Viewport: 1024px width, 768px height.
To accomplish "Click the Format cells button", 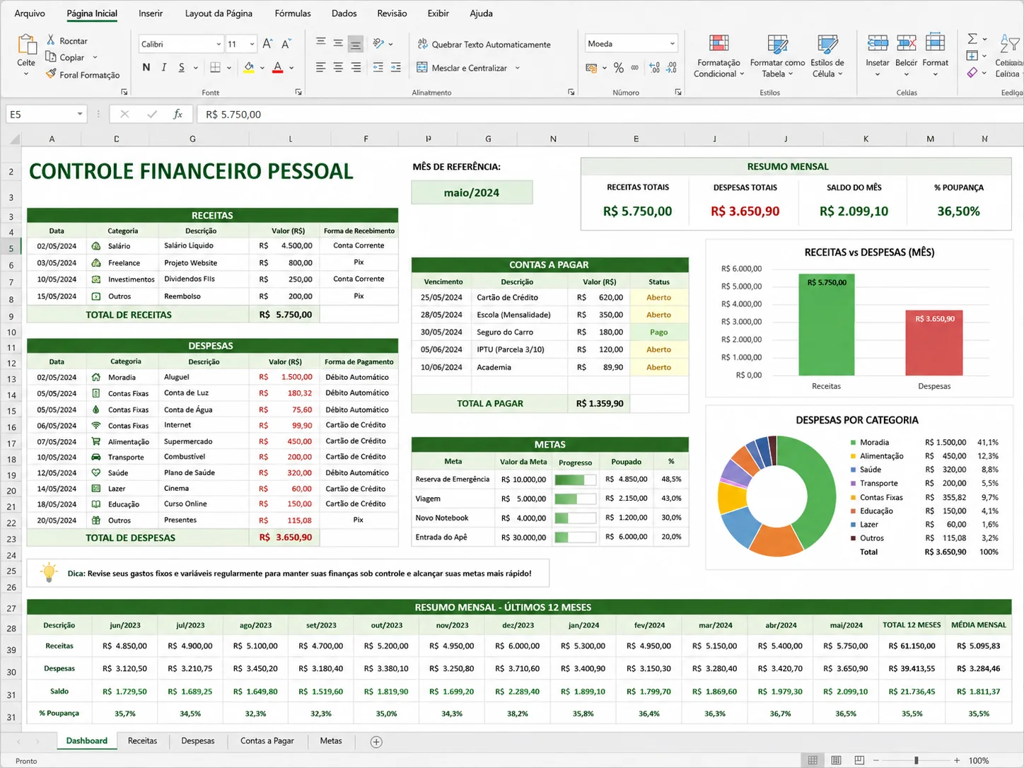I will (x=935, y=55).
